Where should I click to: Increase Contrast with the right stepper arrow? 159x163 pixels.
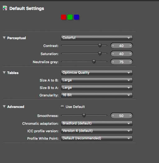[x=130, y=46]
